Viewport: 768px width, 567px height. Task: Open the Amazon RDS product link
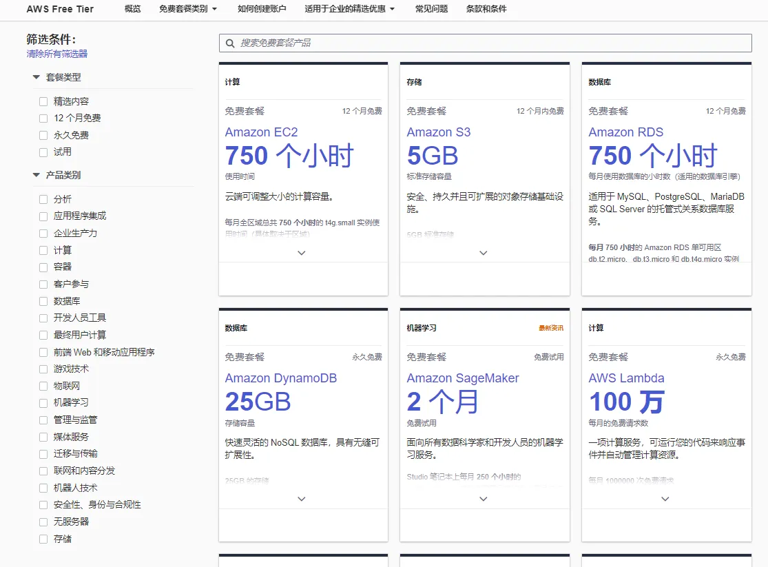tap(625, 132)
